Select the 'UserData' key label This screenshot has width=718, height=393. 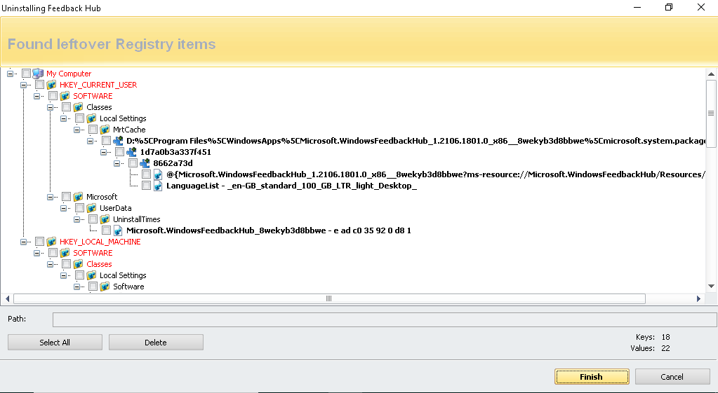[115, 208]
